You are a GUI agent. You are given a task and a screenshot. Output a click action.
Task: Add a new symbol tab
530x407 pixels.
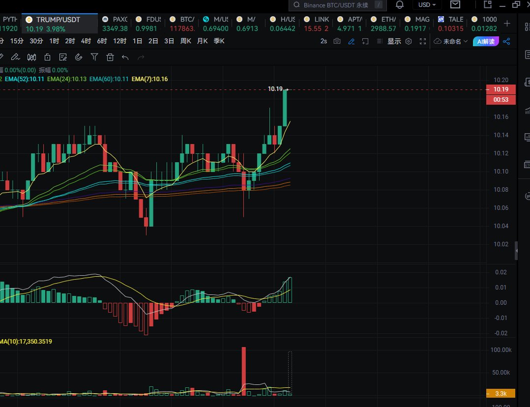(x=507, y=23)
